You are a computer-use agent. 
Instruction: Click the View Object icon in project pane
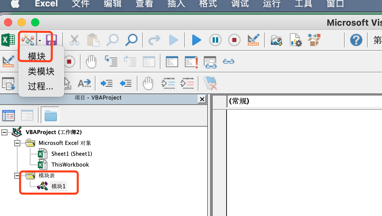click(27, 115)
